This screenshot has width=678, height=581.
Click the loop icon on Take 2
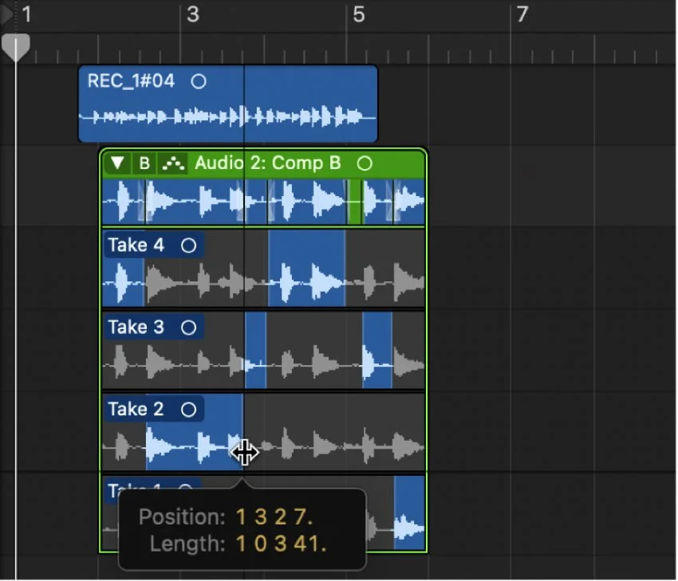point(188,409)
